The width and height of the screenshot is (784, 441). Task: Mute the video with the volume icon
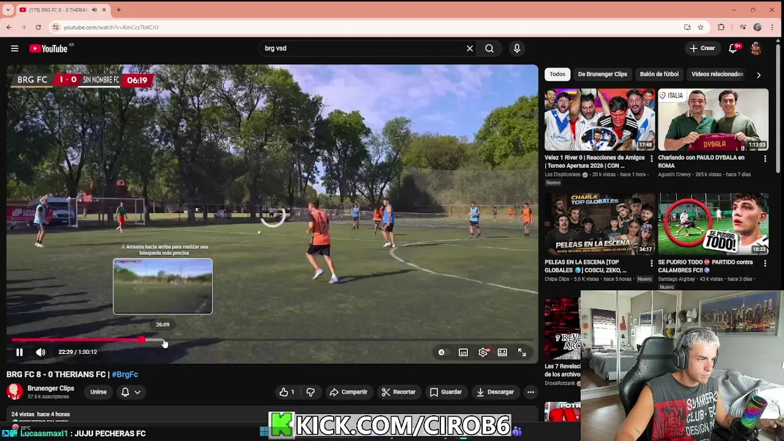pos(40,352)
